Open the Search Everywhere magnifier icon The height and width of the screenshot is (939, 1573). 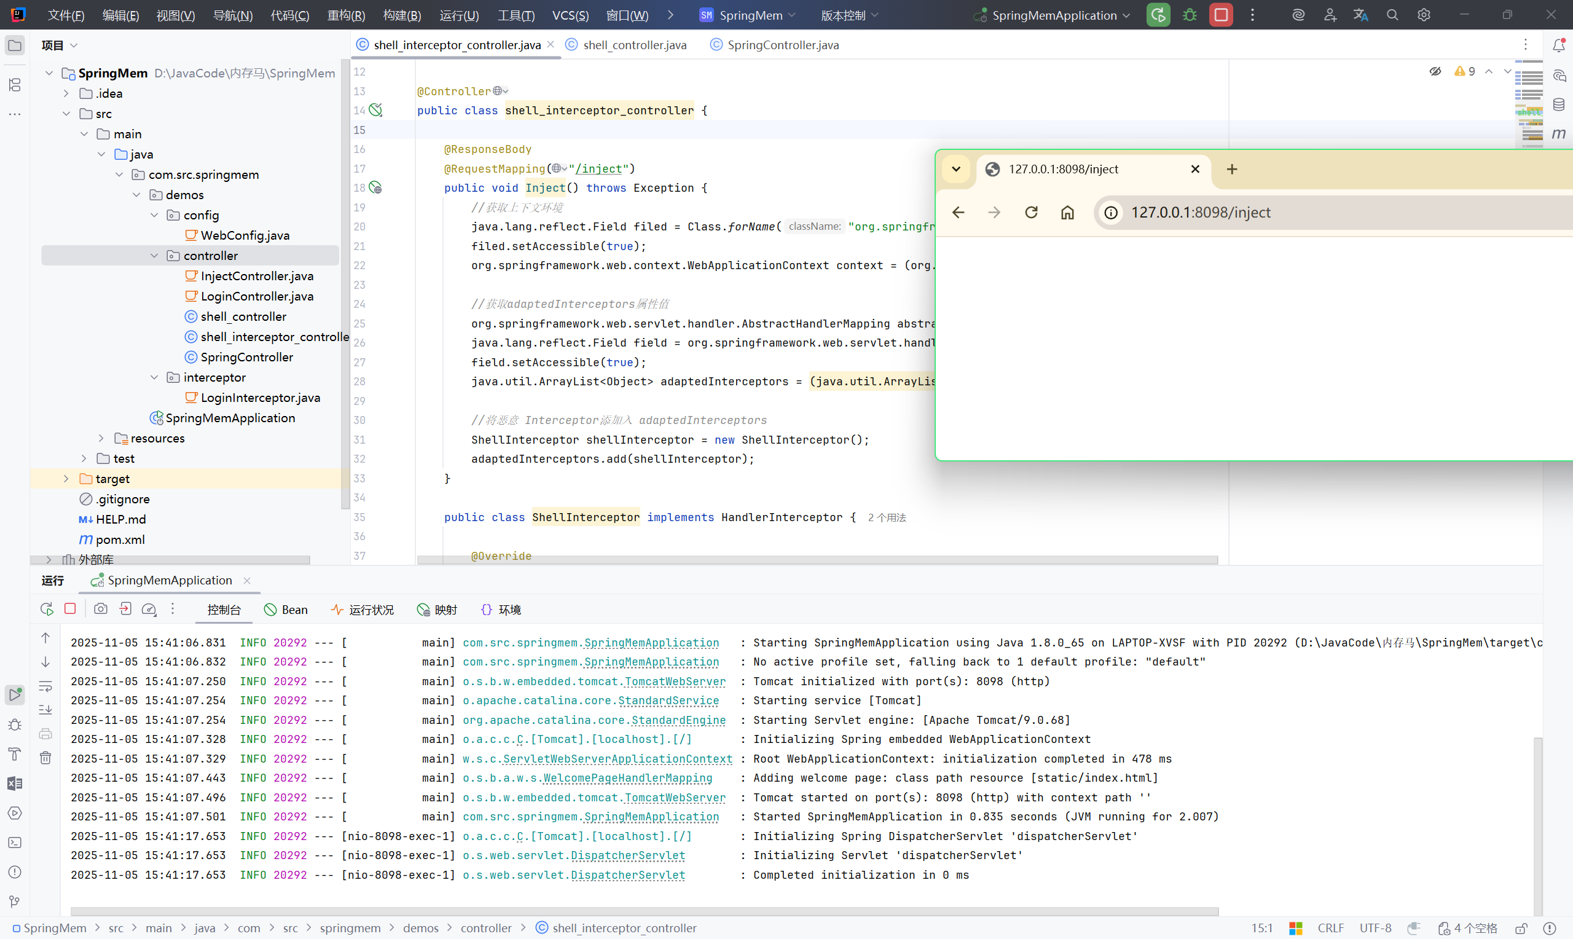tap(1392, 15)
